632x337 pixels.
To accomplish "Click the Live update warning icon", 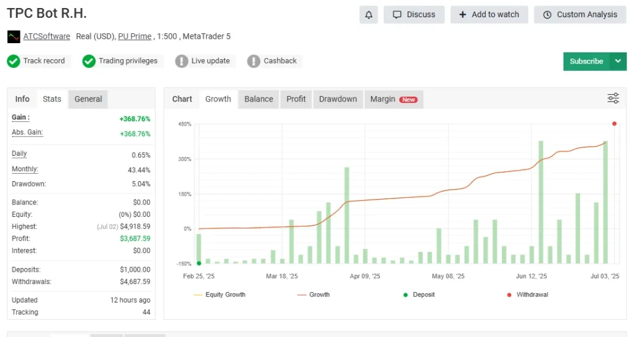I will (x=181, y=61).
